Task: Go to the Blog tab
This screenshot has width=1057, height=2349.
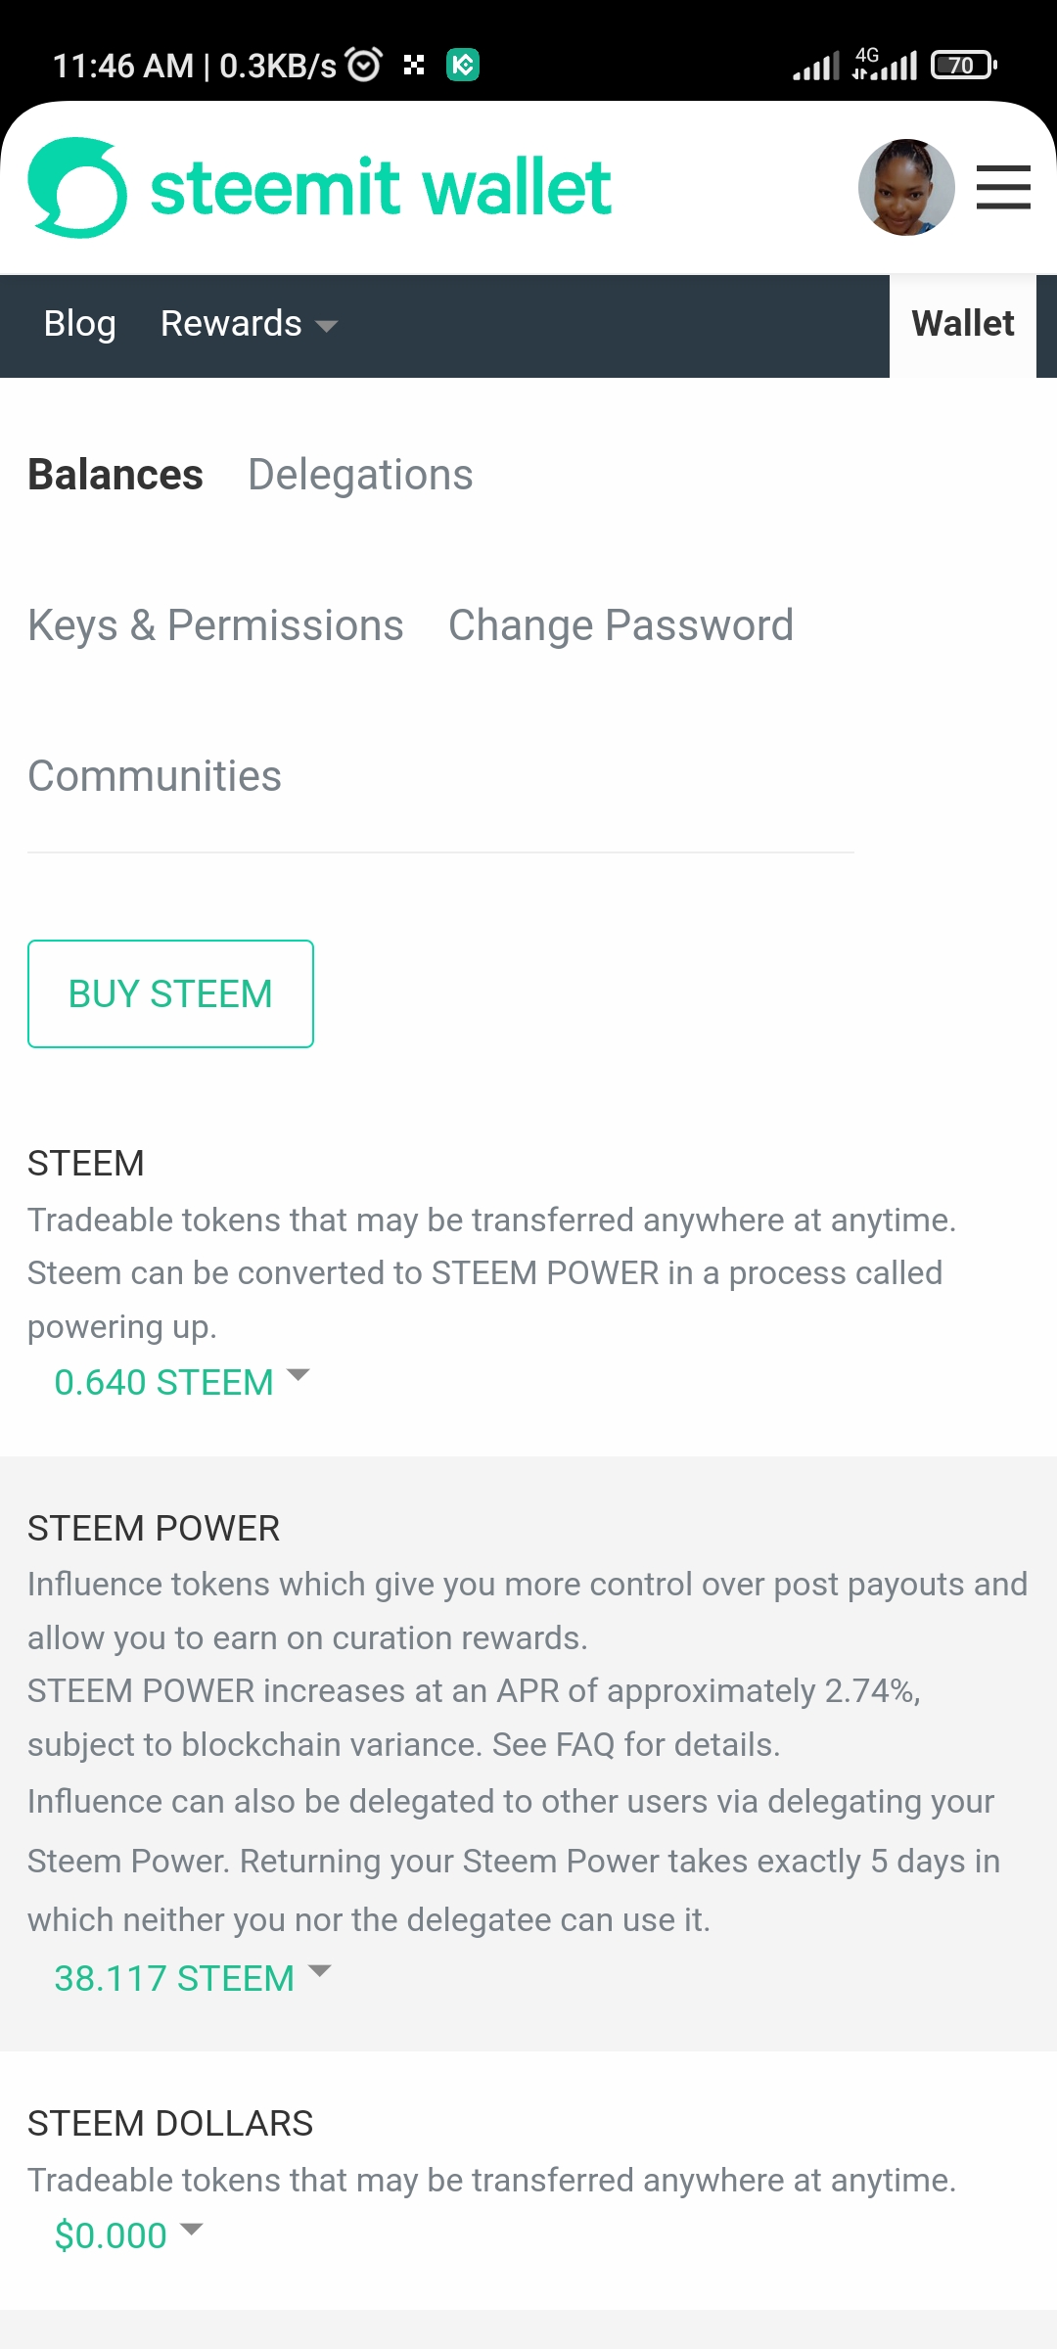Action: tap(79, 324)
